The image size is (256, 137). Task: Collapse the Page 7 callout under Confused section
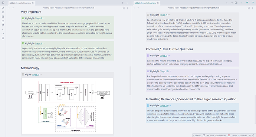tap(169, 56)
